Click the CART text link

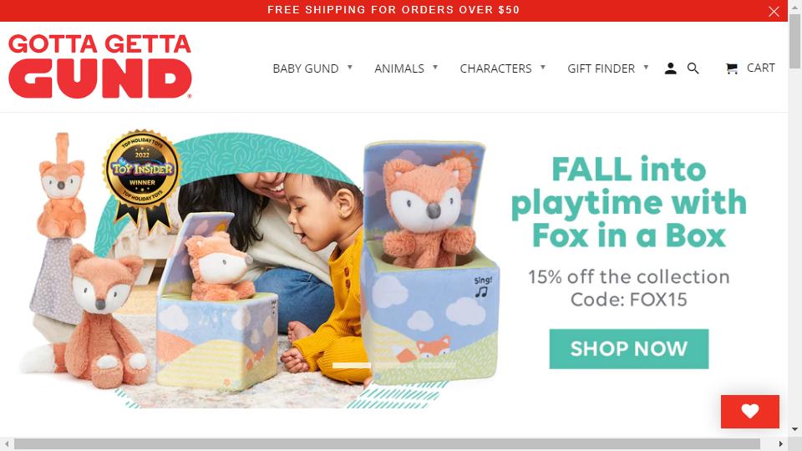coord(760,68)
